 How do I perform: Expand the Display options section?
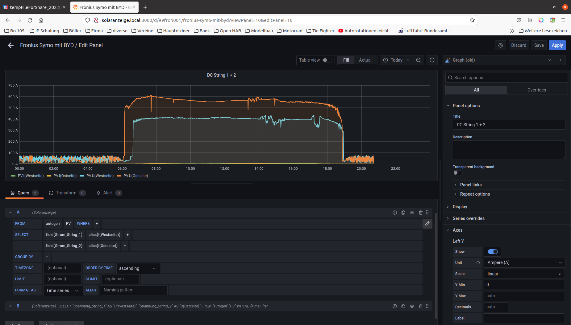[x=460, y=207]
